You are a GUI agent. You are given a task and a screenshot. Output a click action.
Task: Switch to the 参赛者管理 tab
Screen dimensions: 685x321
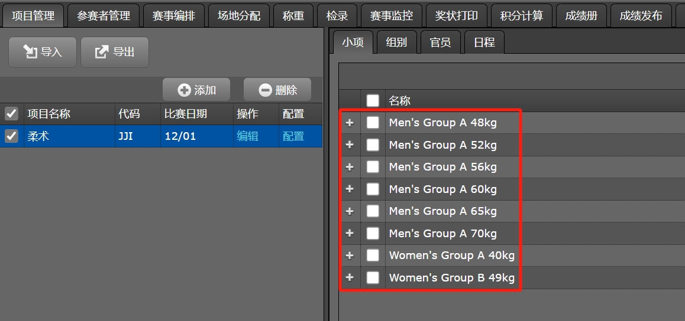coord(104,16)
